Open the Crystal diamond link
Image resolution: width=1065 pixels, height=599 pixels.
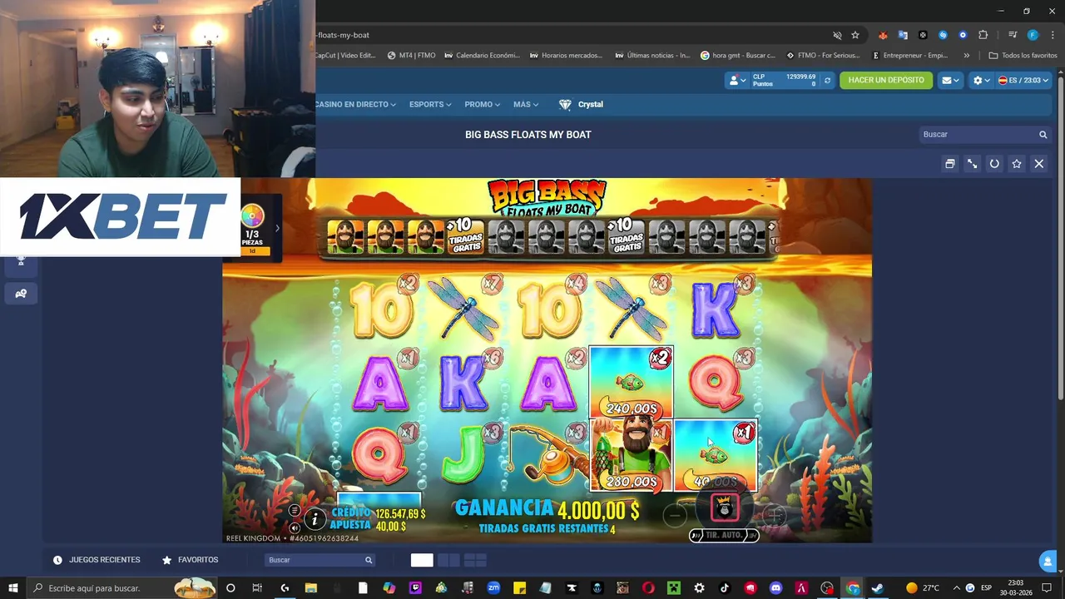coord(581,105)
